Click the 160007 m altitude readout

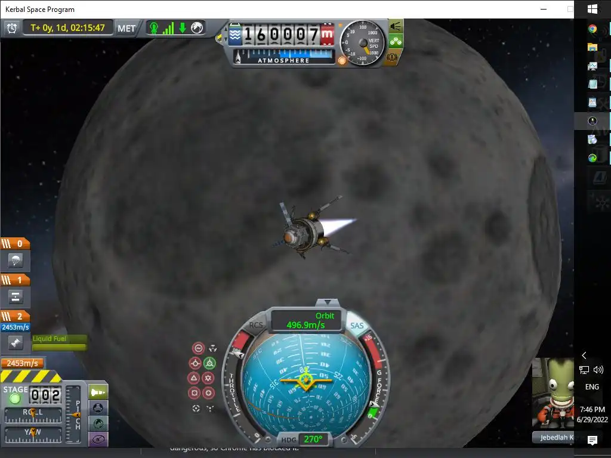click(x=288, y=35)
